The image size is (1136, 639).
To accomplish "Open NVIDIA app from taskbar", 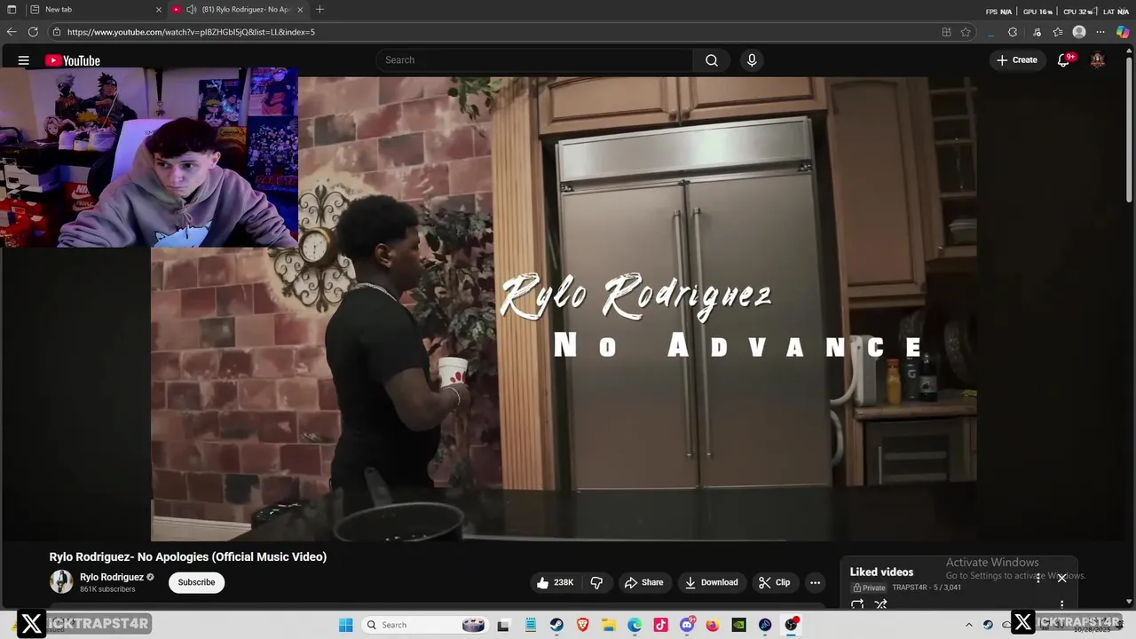I will click(x=738, y=625).
